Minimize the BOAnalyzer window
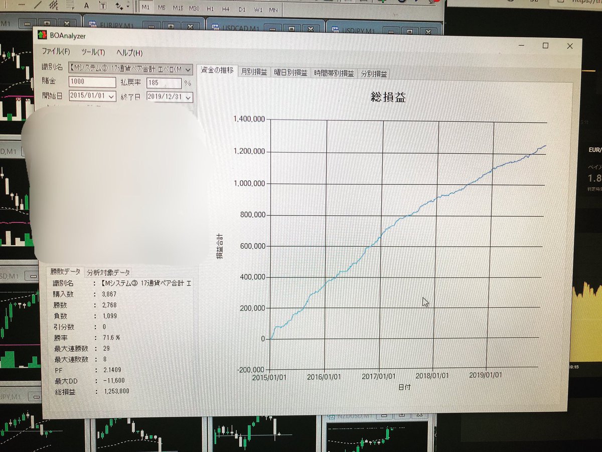Image resolution: width=602 pixels, height=452 pixels. (522, 45)
